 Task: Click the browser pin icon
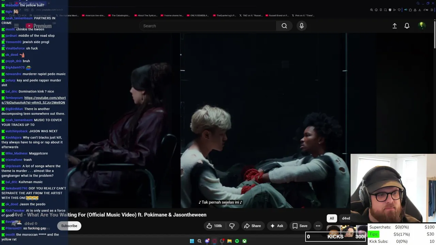click(x=381, y=10)
